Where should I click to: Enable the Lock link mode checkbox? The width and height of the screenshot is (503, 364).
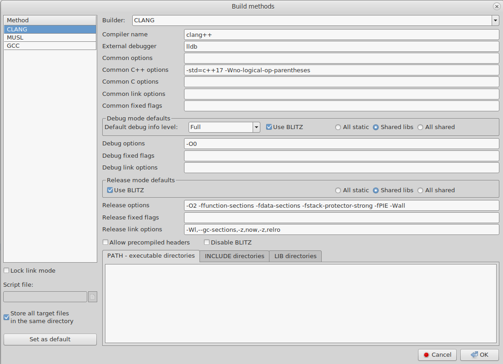tap(6, 271)
